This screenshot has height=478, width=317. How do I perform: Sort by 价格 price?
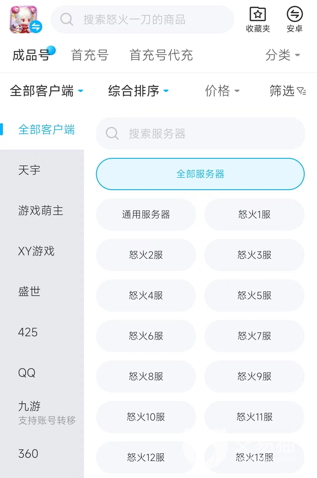[x=222, y=91]
